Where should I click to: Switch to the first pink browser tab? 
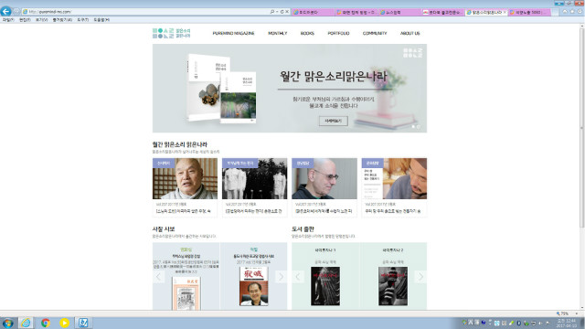[313, 12]
